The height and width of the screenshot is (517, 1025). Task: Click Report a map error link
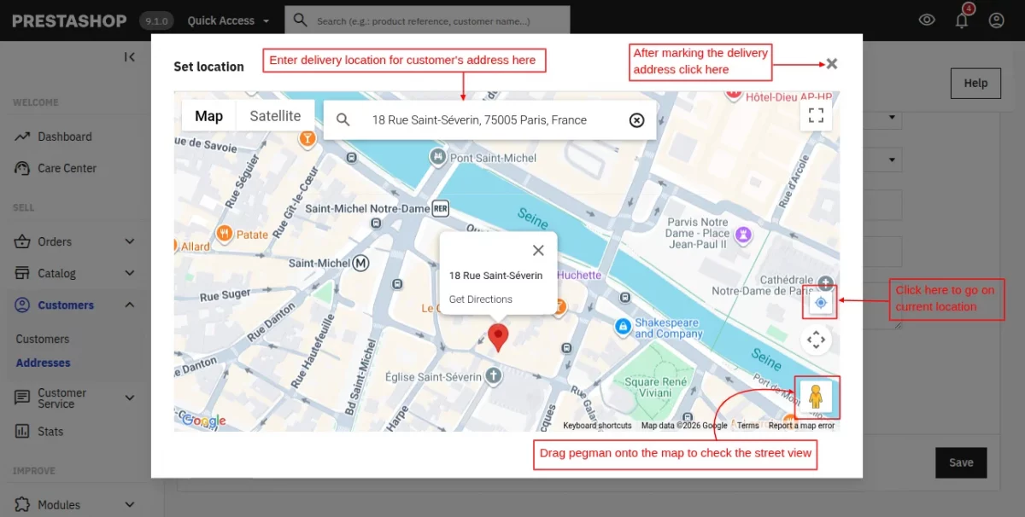point(801,426)
